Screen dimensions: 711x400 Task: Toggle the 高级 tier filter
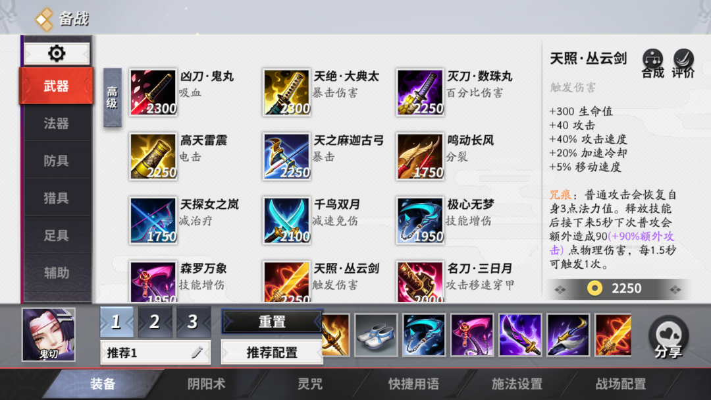click(113, 98)
